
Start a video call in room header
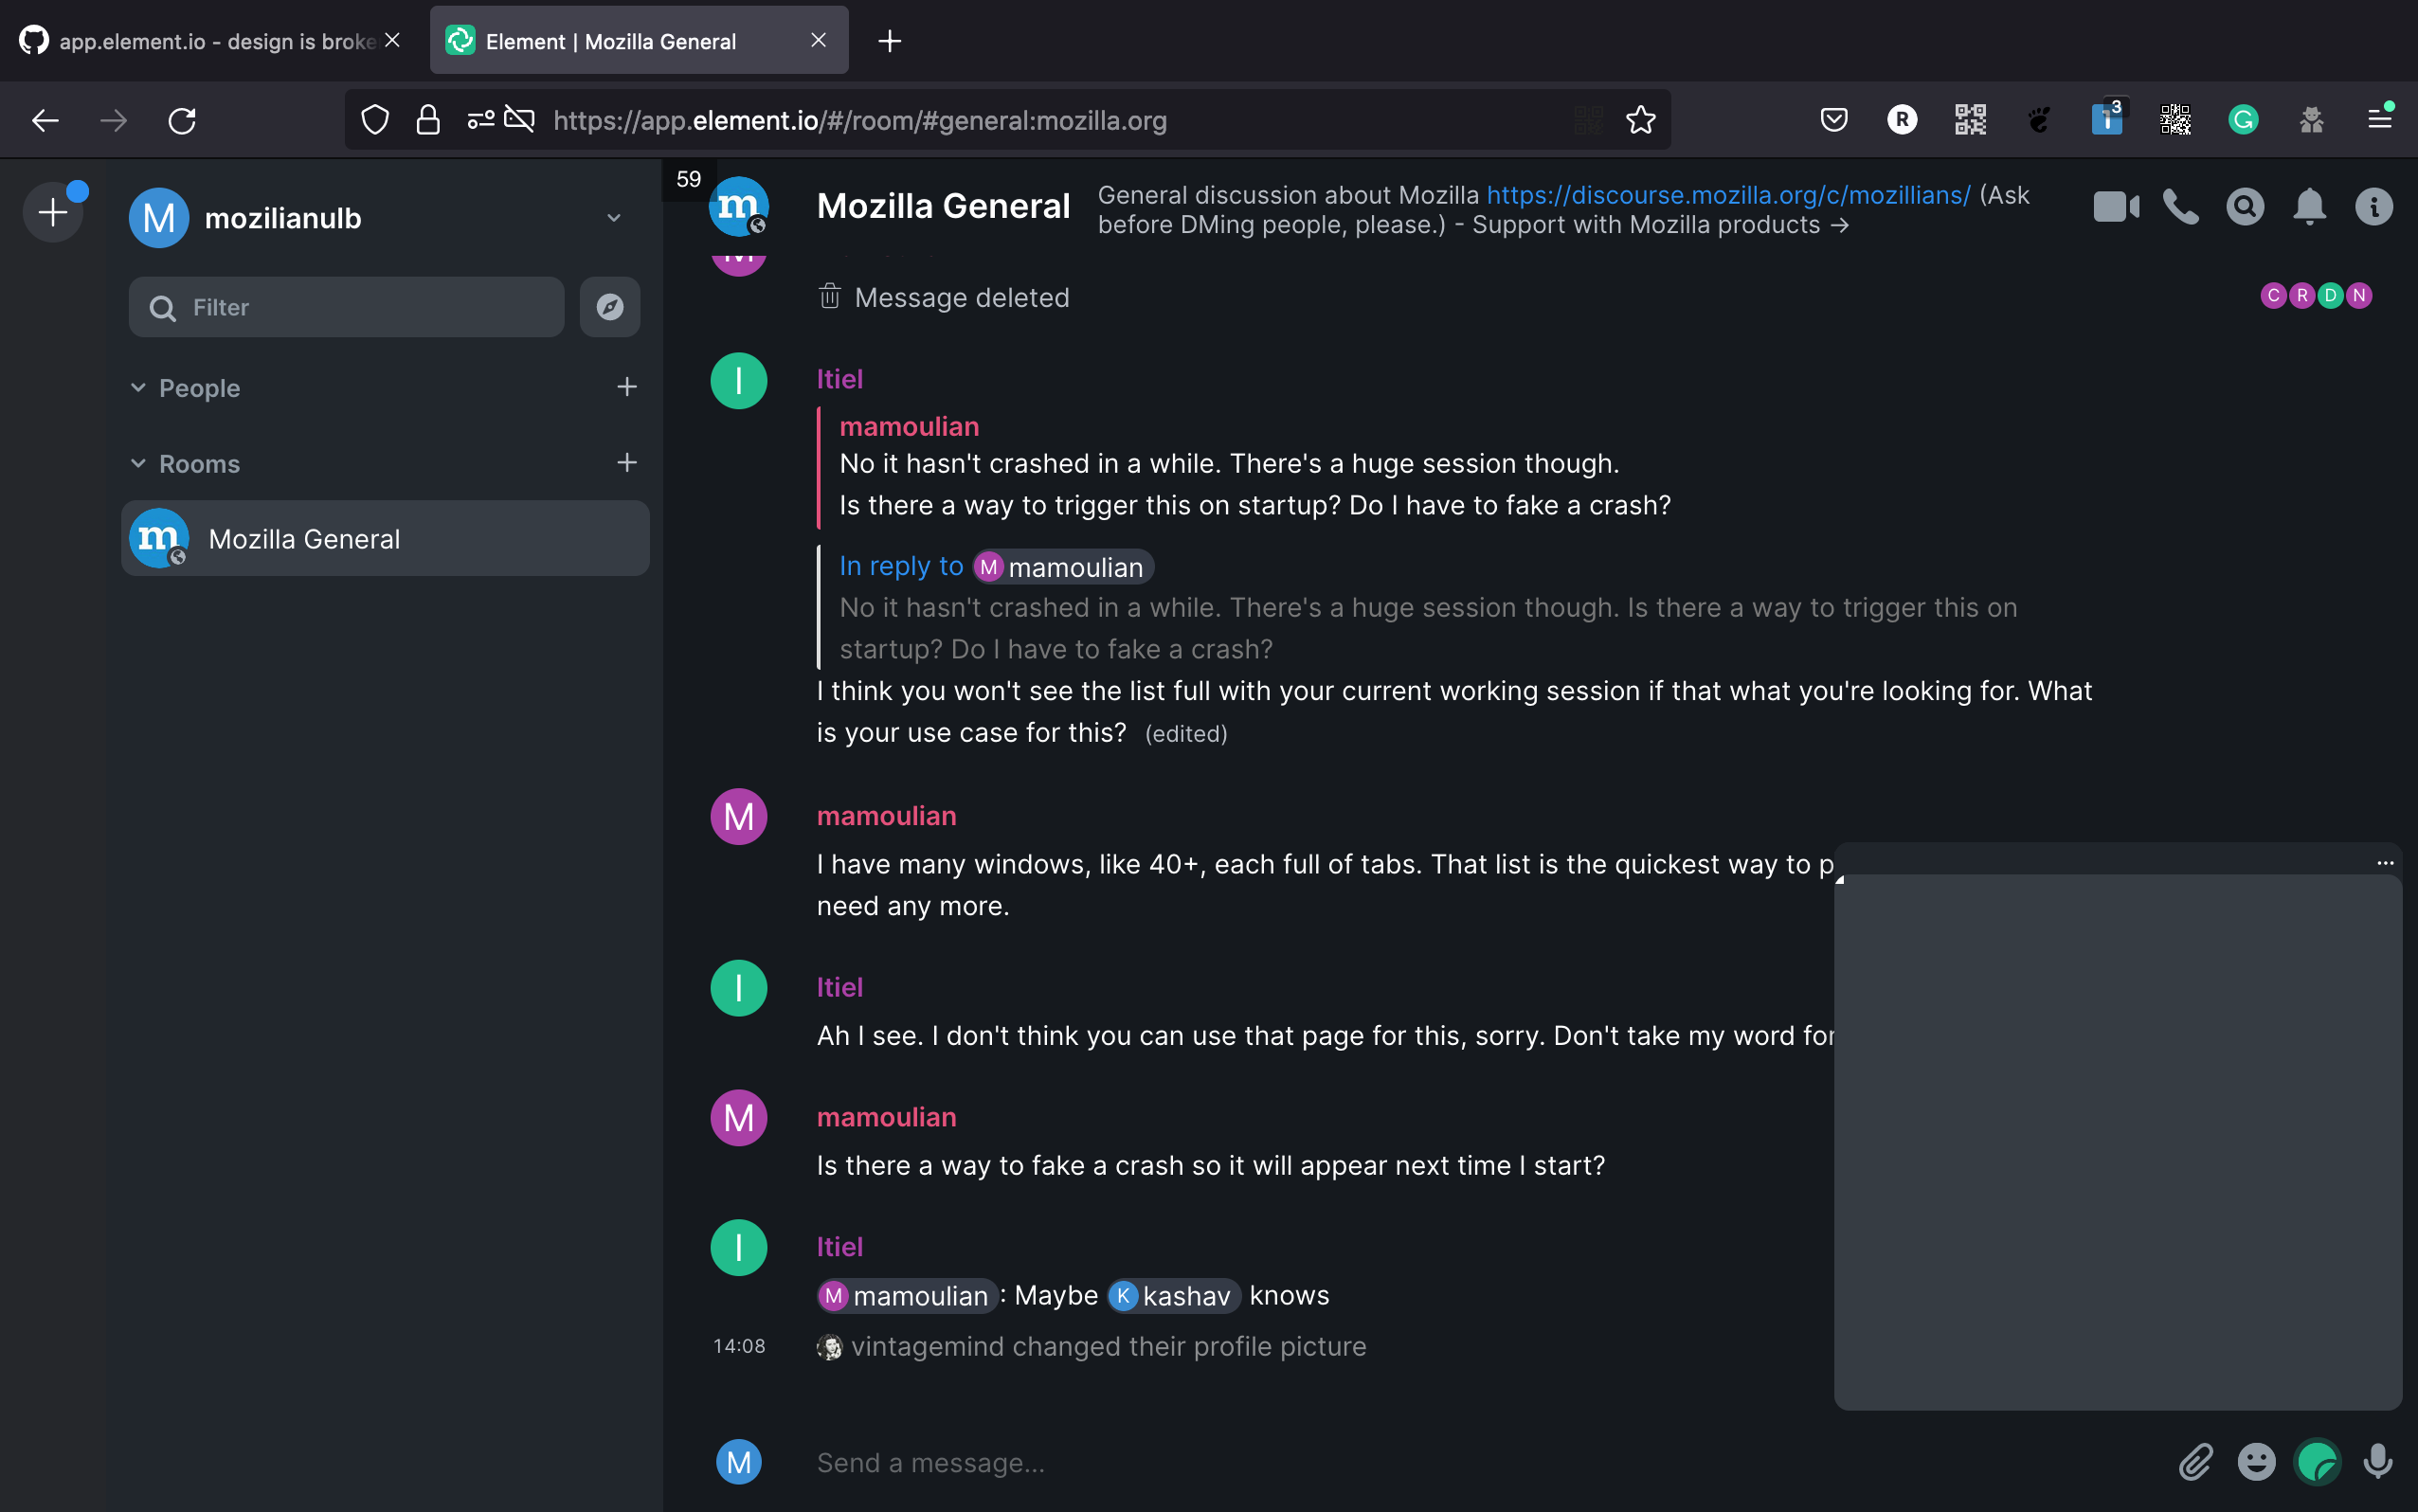pyautogui.click(x=2114, y=207)
